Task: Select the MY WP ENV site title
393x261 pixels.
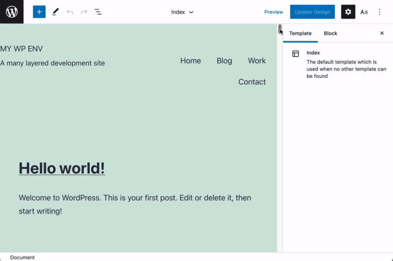Action: click(x=21, y=49)
